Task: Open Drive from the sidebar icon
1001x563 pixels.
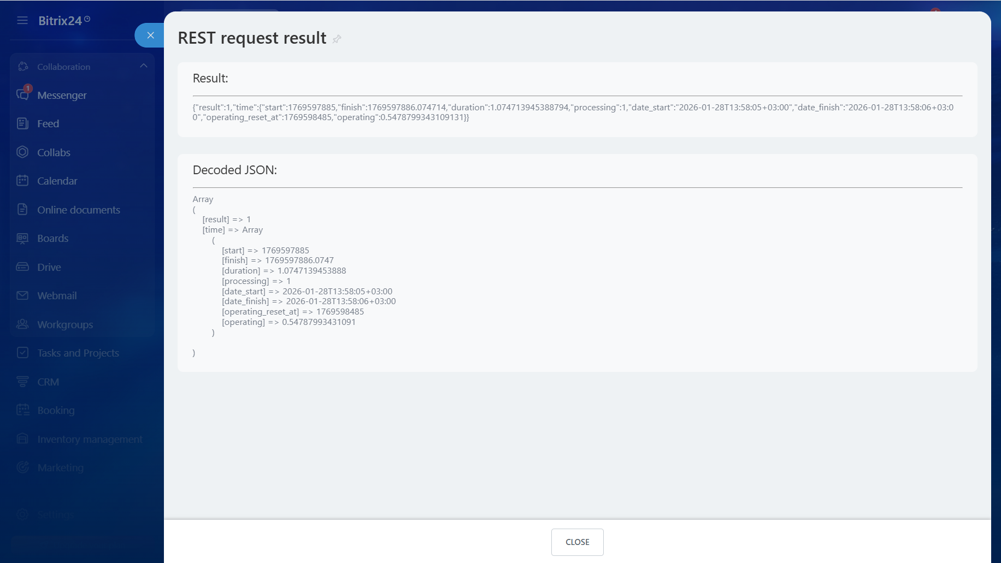Action: pos(22,266)
